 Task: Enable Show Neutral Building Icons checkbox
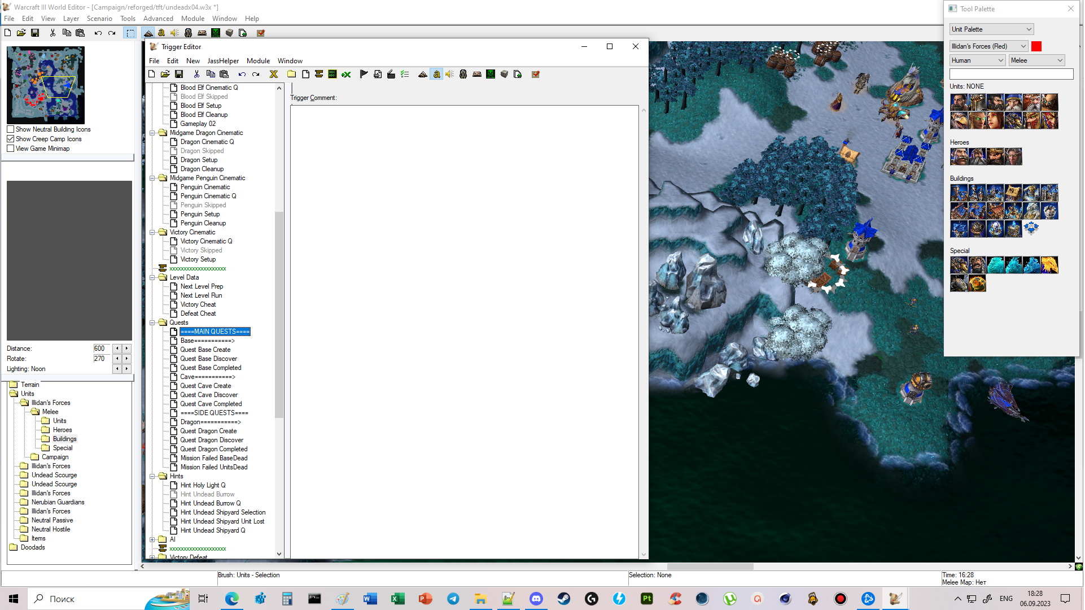tap(11, 129)
